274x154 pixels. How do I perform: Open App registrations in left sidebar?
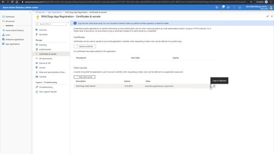coord(12,44)
